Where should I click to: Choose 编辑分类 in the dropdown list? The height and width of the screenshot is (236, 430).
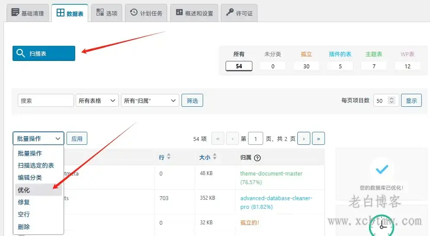(38, 178)
